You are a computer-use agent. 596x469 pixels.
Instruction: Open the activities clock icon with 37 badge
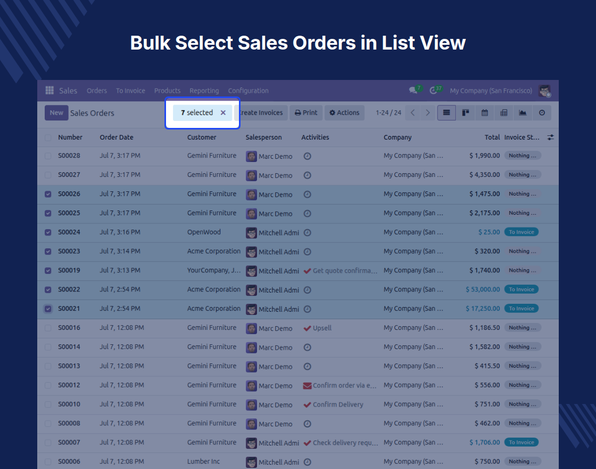coord(433,91)
